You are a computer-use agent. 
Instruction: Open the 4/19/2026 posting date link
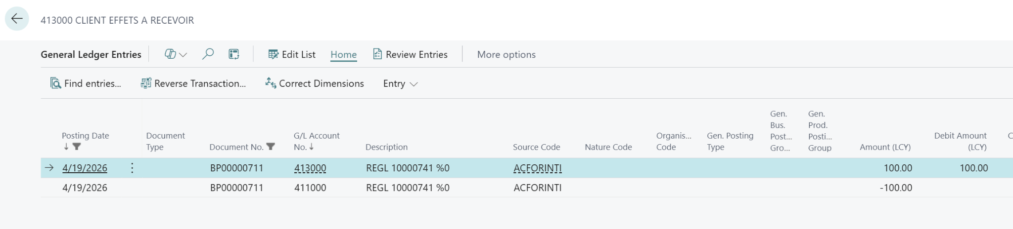tap(85, 168)
